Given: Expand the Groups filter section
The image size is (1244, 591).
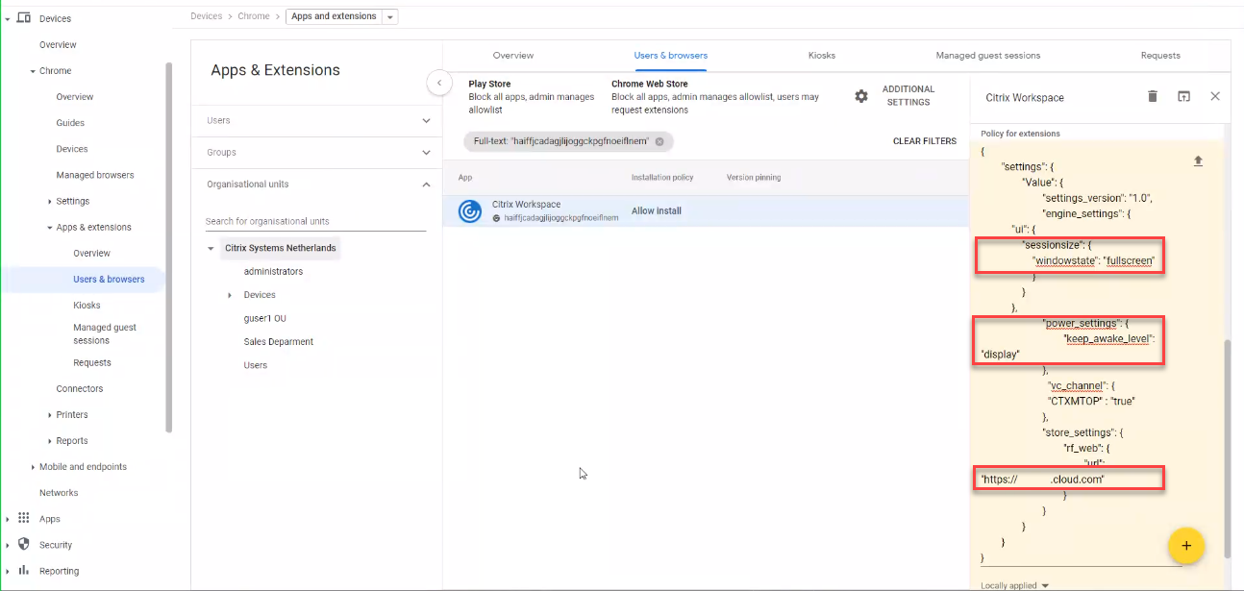Looking at the screenshot, I should (426, 153).
